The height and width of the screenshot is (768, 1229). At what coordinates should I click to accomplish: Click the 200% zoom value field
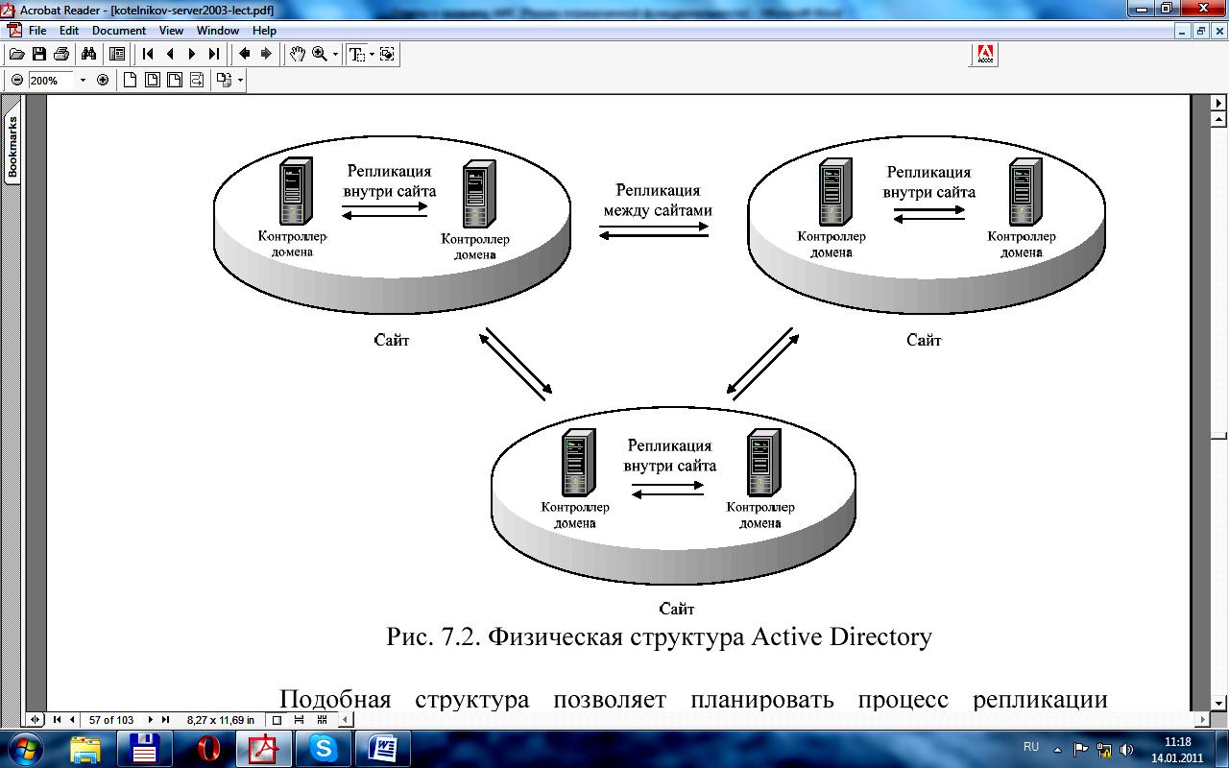[x=50, y=81]
